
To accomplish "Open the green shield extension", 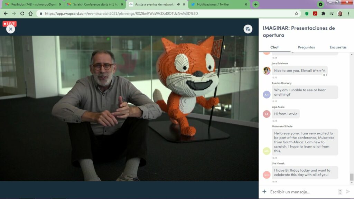I will pyautogui.click(x=307, y=13).
